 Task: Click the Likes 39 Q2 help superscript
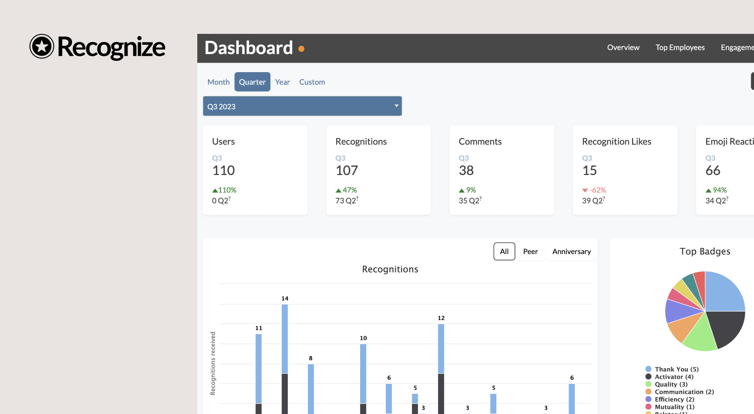pyautogui.click(x=604, y=198)
